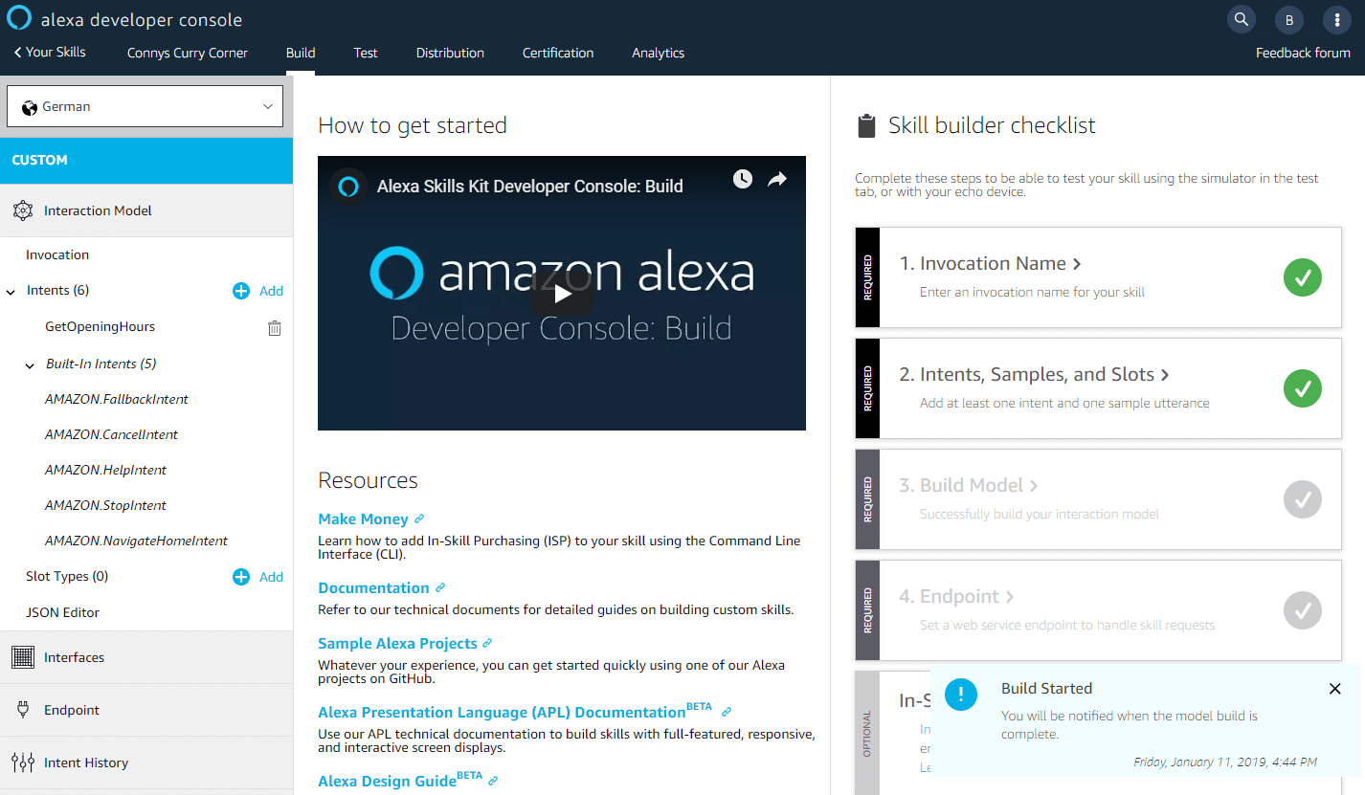The image size is (1365, 795).
Task: Click Intents, Samples, and Slots green checkmark
Action: [x=1303, y=388]
